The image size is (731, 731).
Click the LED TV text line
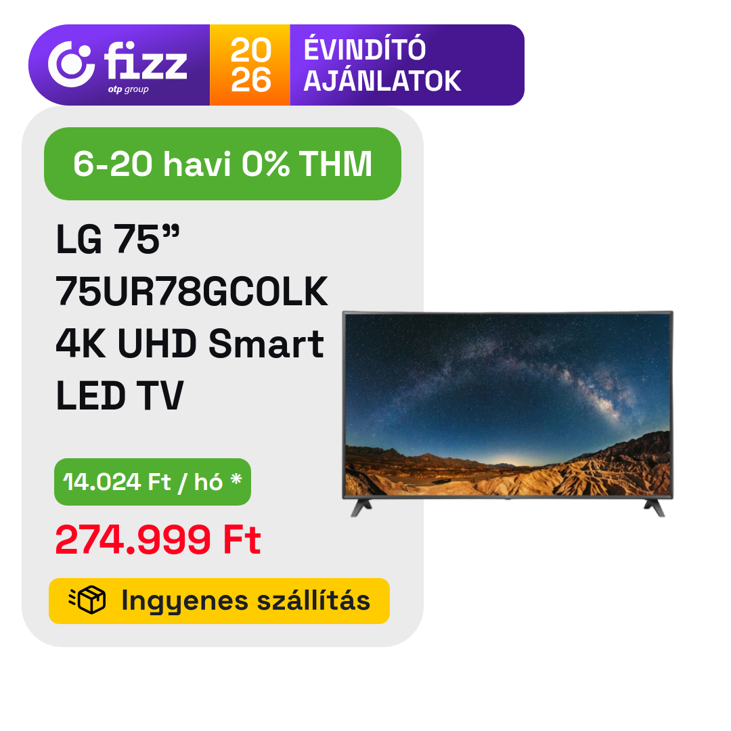click(x=120, y=395)
